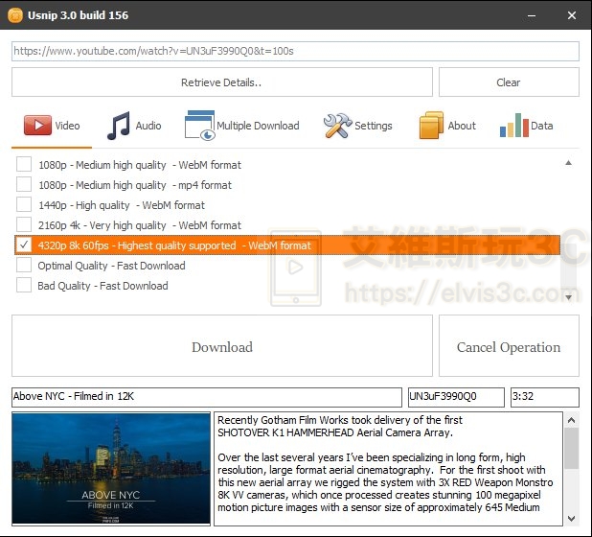Select the Settings tab label

pyautogui.click(x=374, y=126)
